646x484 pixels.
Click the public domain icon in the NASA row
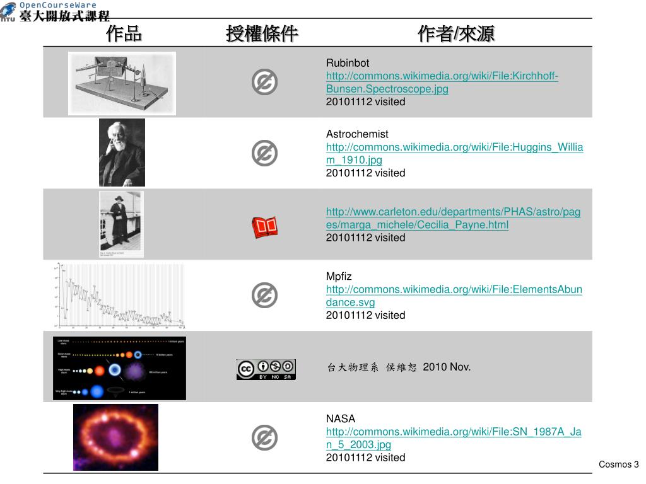coord(264,437)
